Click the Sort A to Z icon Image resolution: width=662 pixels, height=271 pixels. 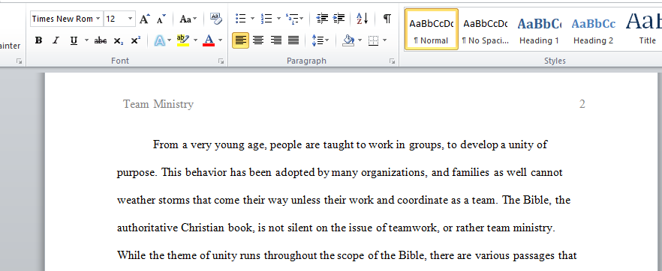click(363, 19)
